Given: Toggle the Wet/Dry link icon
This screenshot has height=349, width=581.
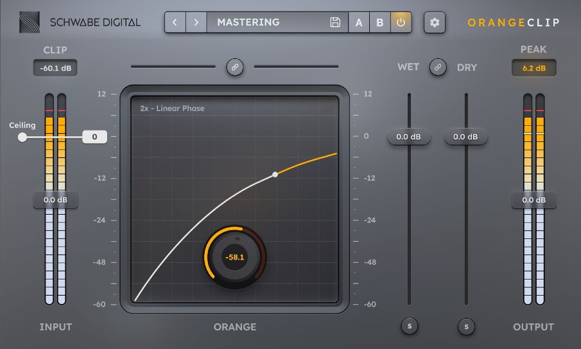Looking at the screenshot, I should pyautogui.click(x=438, y=67).
